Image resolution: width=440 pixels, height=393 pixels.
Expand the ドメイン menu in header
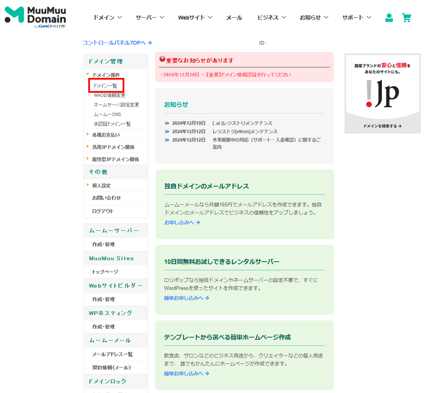107,17
